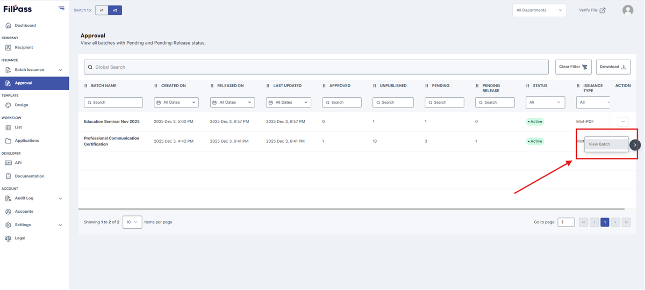Expand Settings sidebar chevron
Viewport: 645px width, 290px height.
click(x=60, y=225)
